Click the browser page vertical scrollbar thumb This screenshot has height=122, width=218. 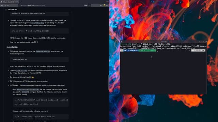(108, 83)
